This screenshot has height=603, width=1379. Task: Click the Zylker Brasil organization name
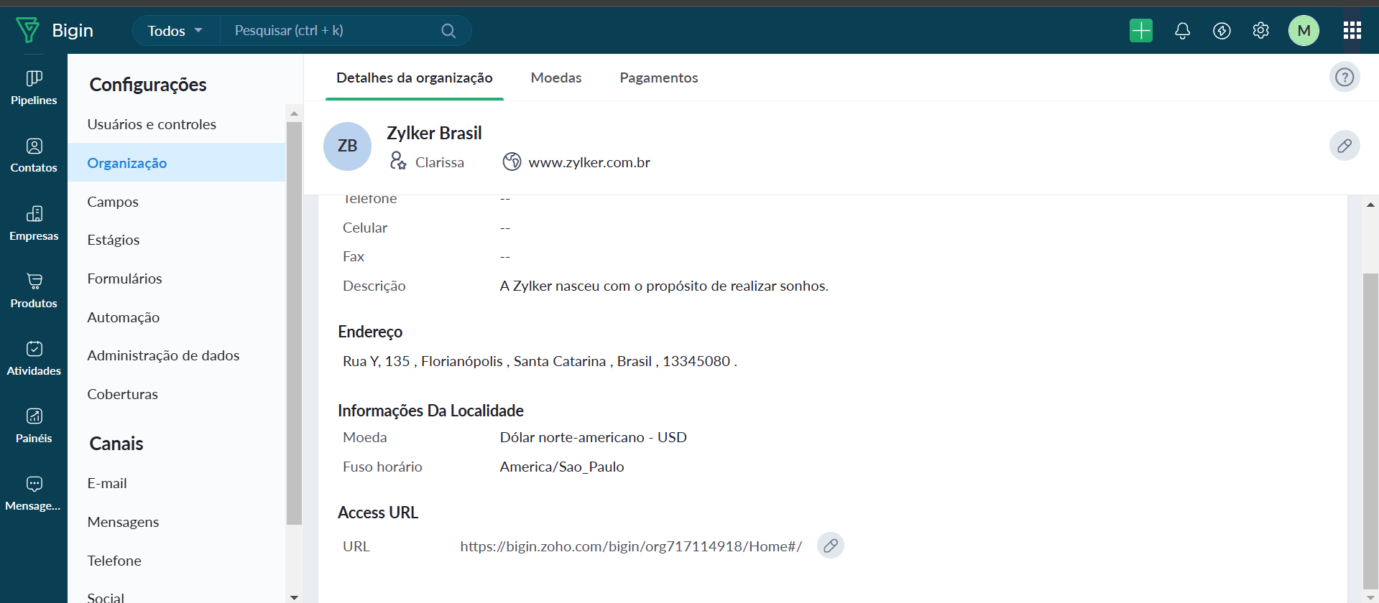434,133
